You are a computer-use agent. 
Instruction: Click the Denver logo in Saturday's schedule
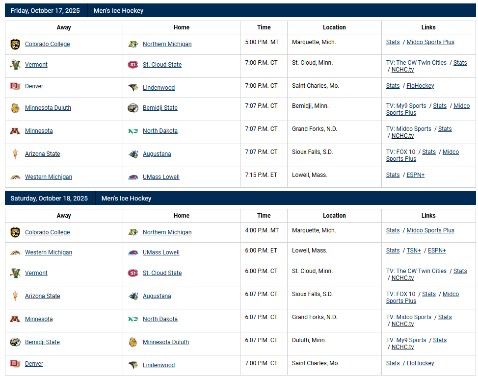coord(15,363)
